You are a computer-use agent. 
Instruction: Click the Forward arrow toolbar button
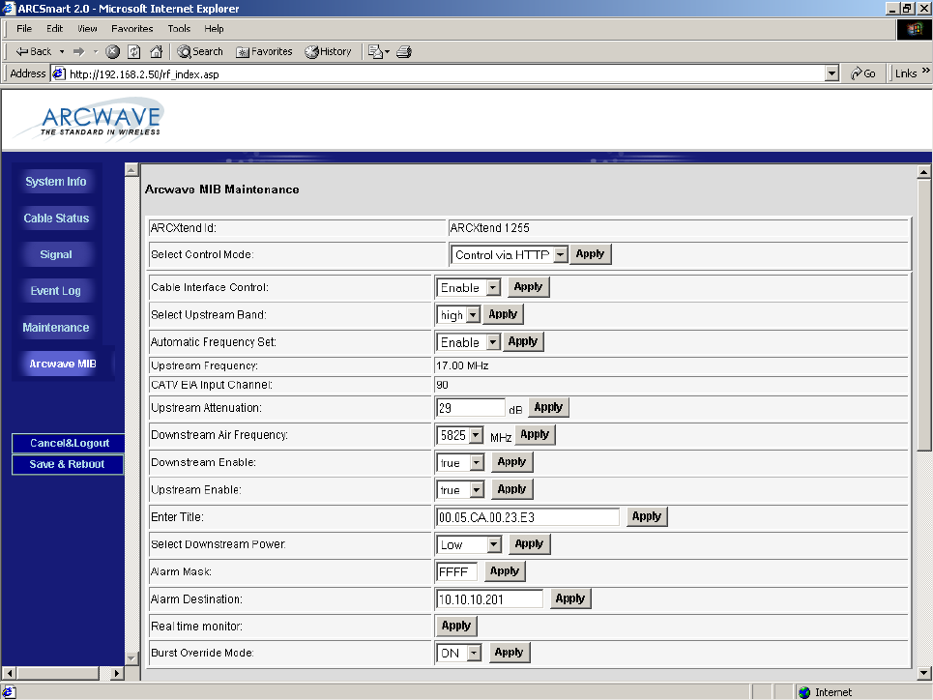coord(79,52)
